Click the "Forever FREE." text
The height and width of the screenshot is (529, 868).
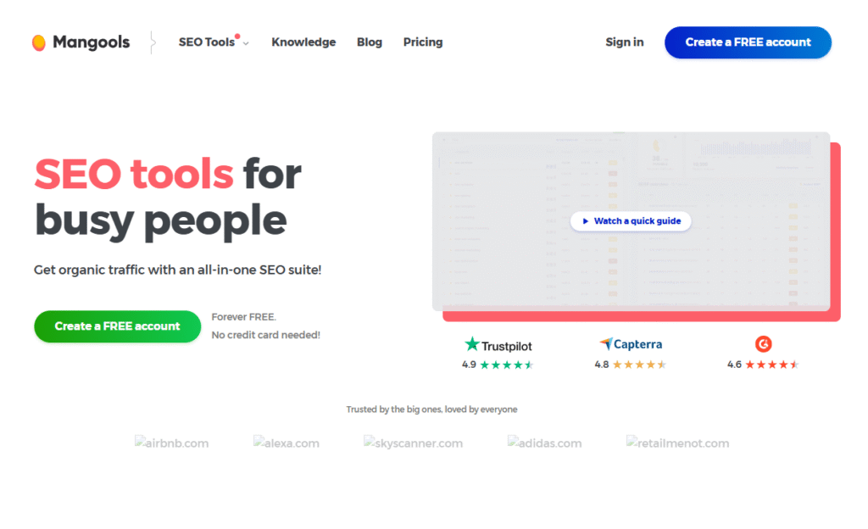243,317
